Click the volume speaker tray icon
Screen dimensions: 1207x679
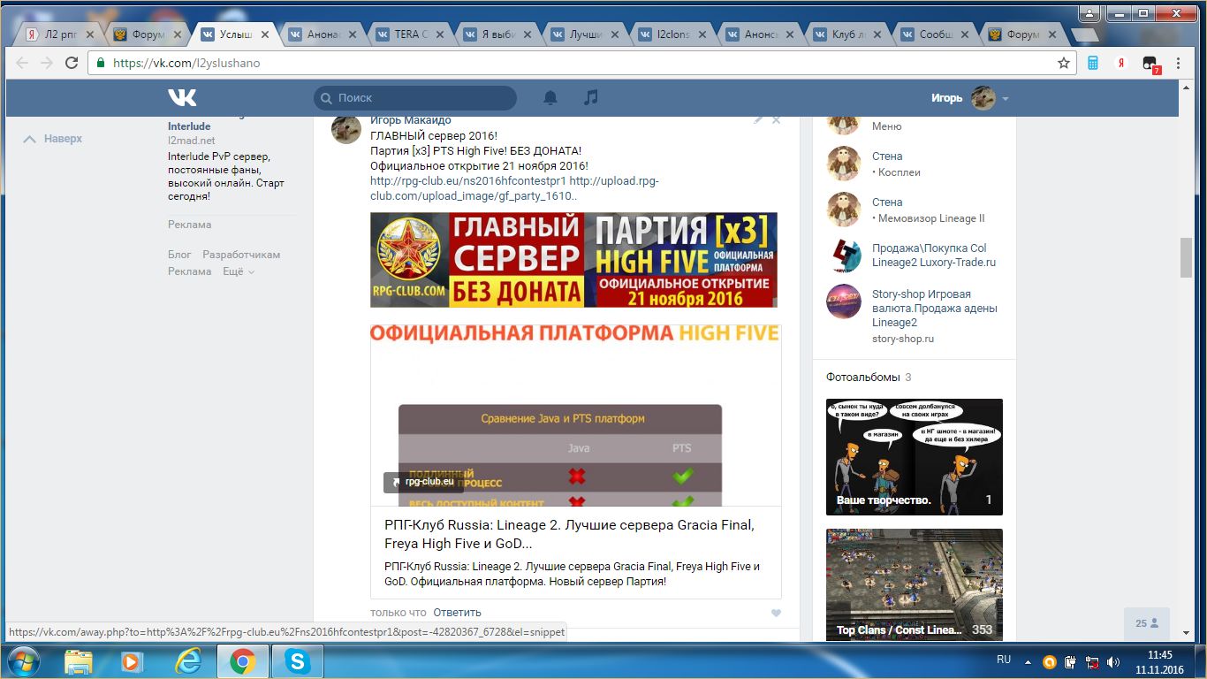click(x=1114, y=661)
